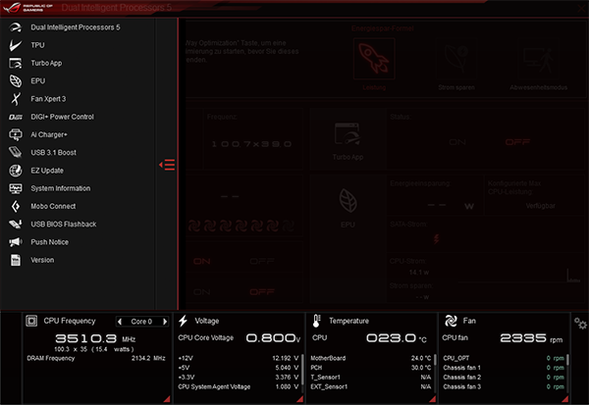Click the CPU Core Voltage 0.800 value
Viewport: 589px width, 405px height.
click(273, 338)
